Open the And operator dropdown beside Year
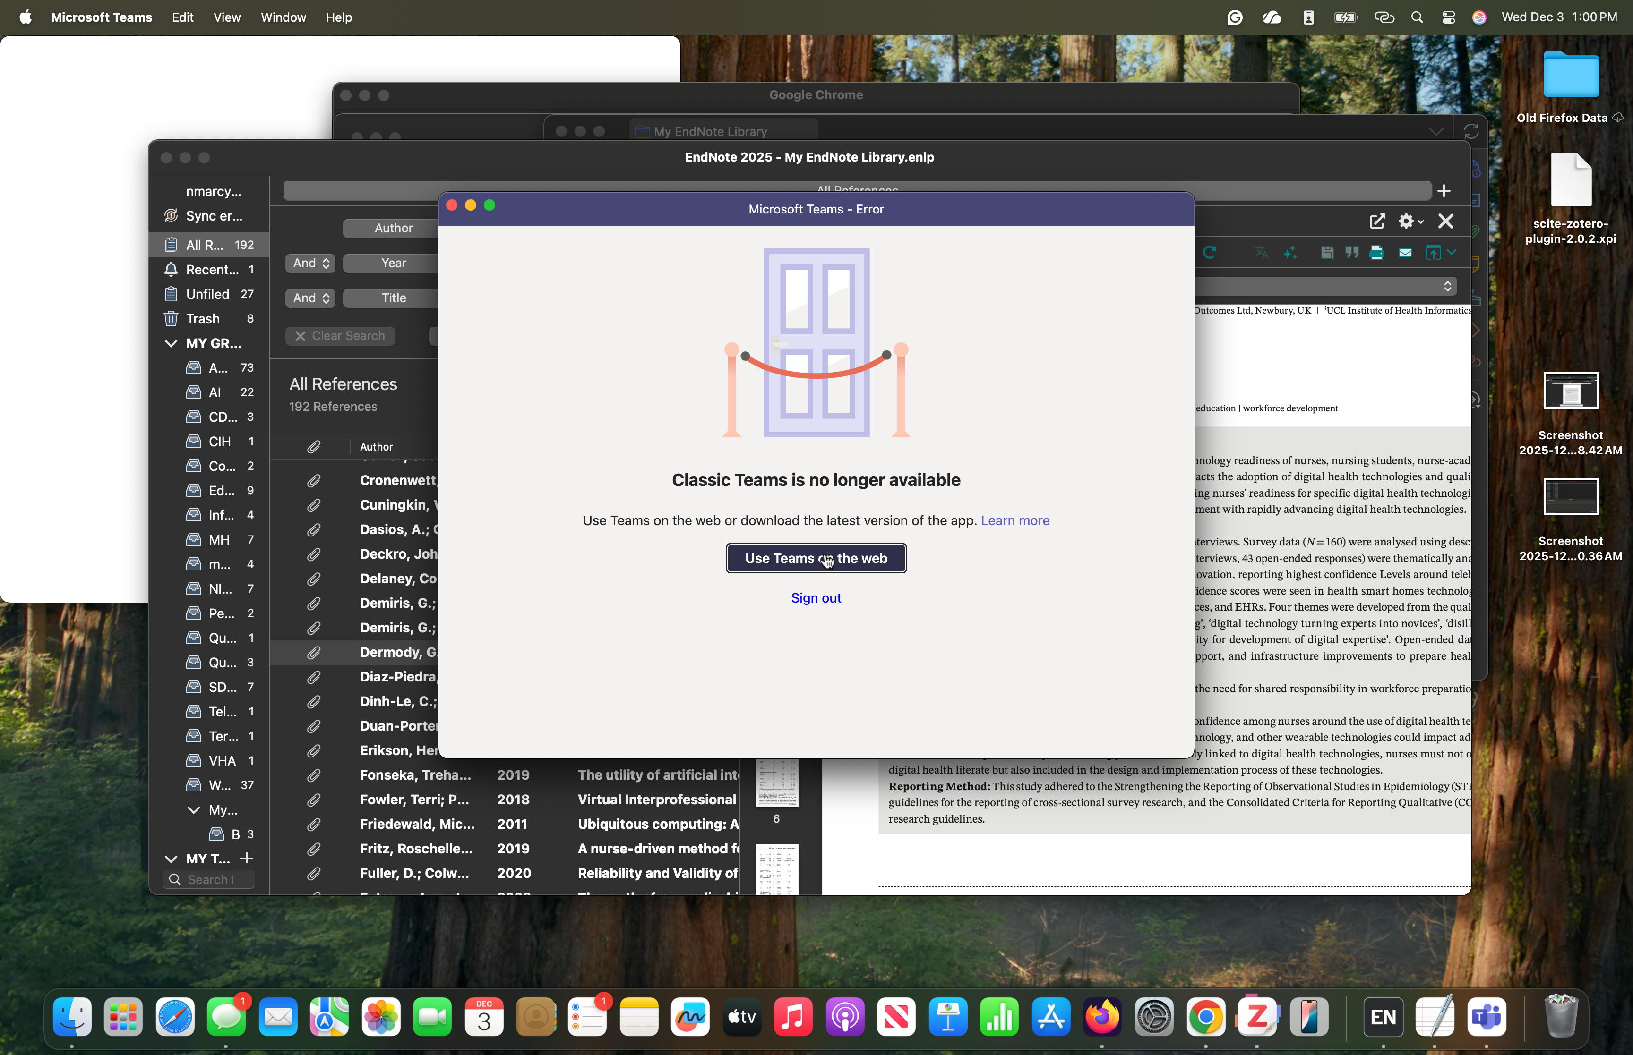Image resolution: width=1633 pixels, height=1055 pixels. (x=310, y=263)
